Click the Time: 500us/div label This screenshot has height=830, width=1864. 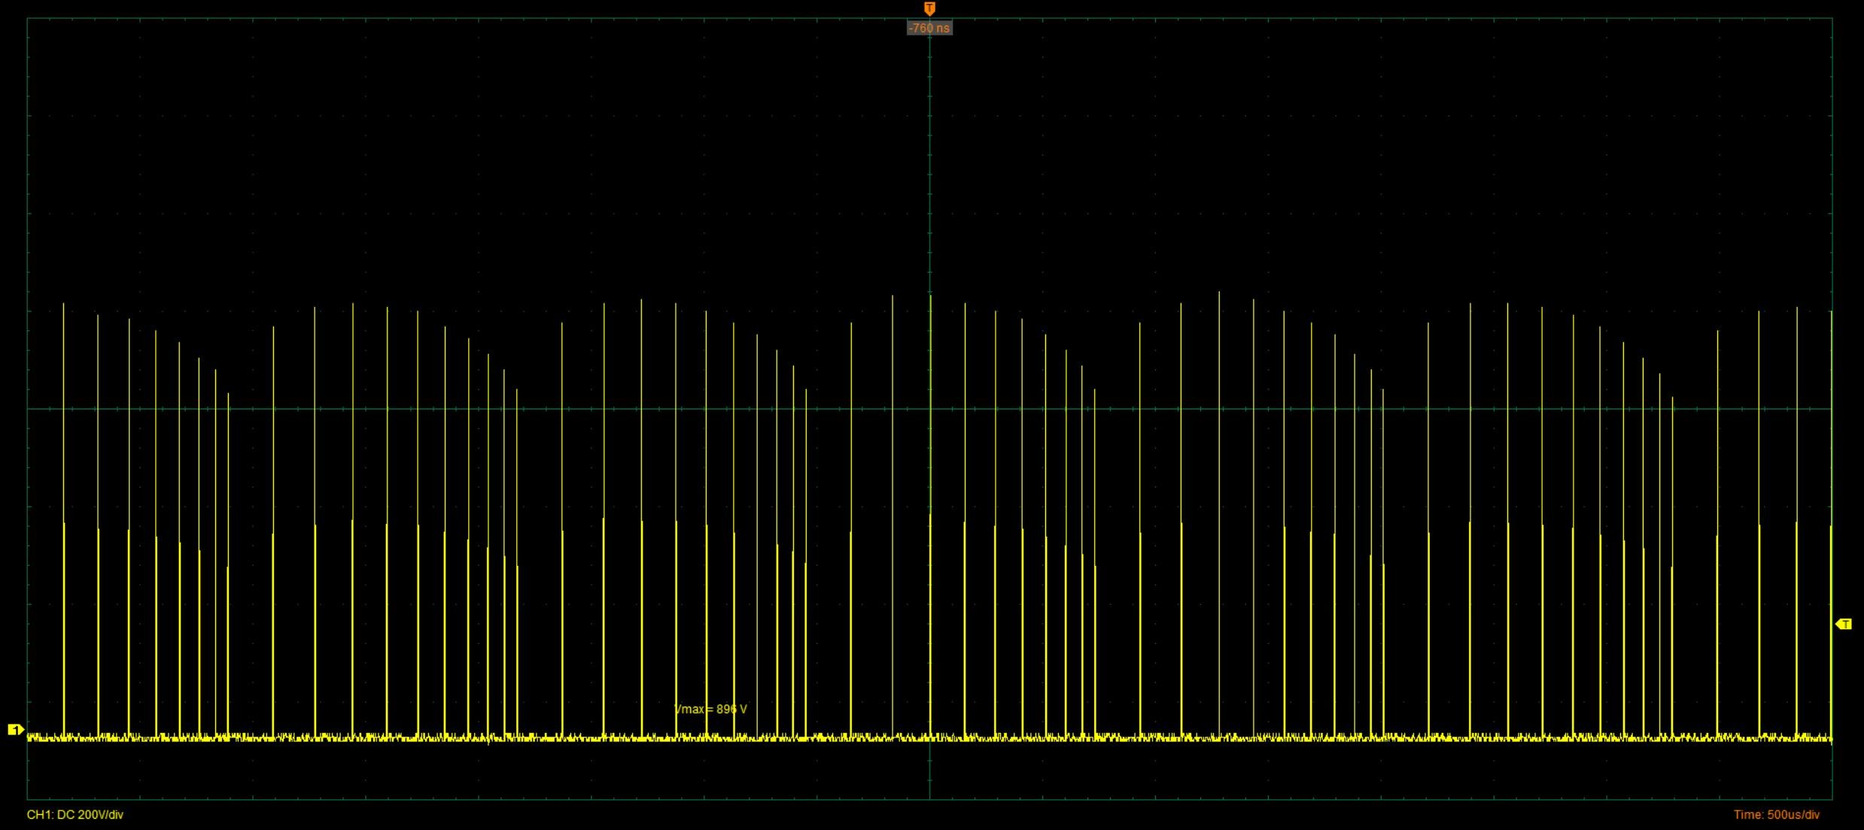pyautogui.click(x=1776, y=814)
